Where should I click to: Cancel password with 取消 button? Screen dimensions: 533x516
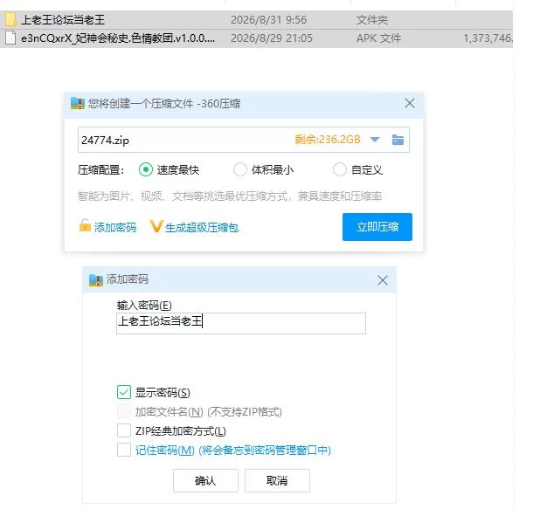click(277, 480)
